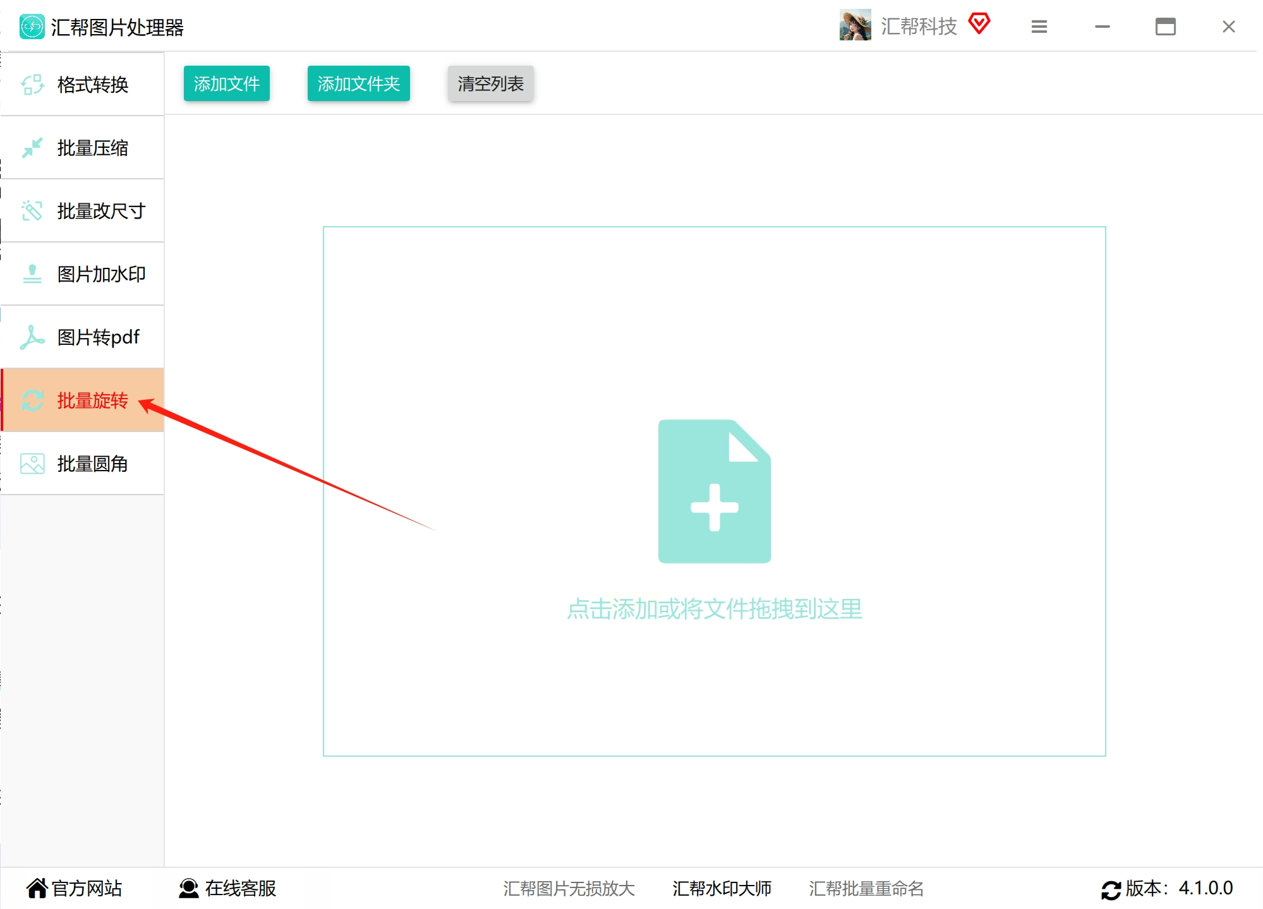Screen dimensions: 1263x909
Task: Select the 批量压缩 compress arrows icon
Action: (32, 148)
